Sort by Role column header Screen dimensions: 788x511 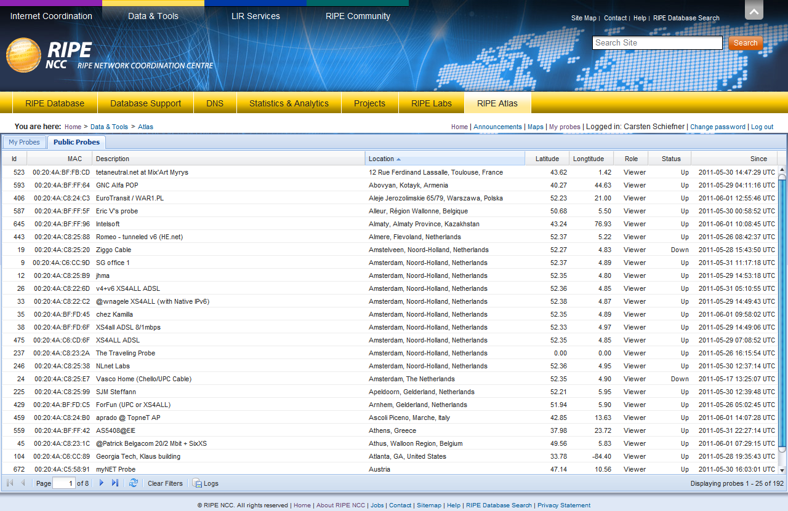pos(632,159)
